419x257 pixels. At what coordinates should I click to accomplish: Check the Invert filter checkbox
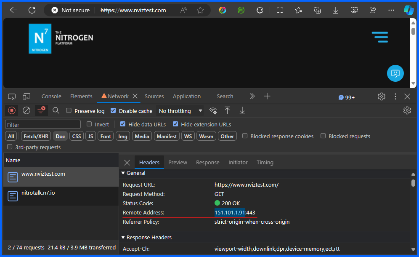(89, 124)
